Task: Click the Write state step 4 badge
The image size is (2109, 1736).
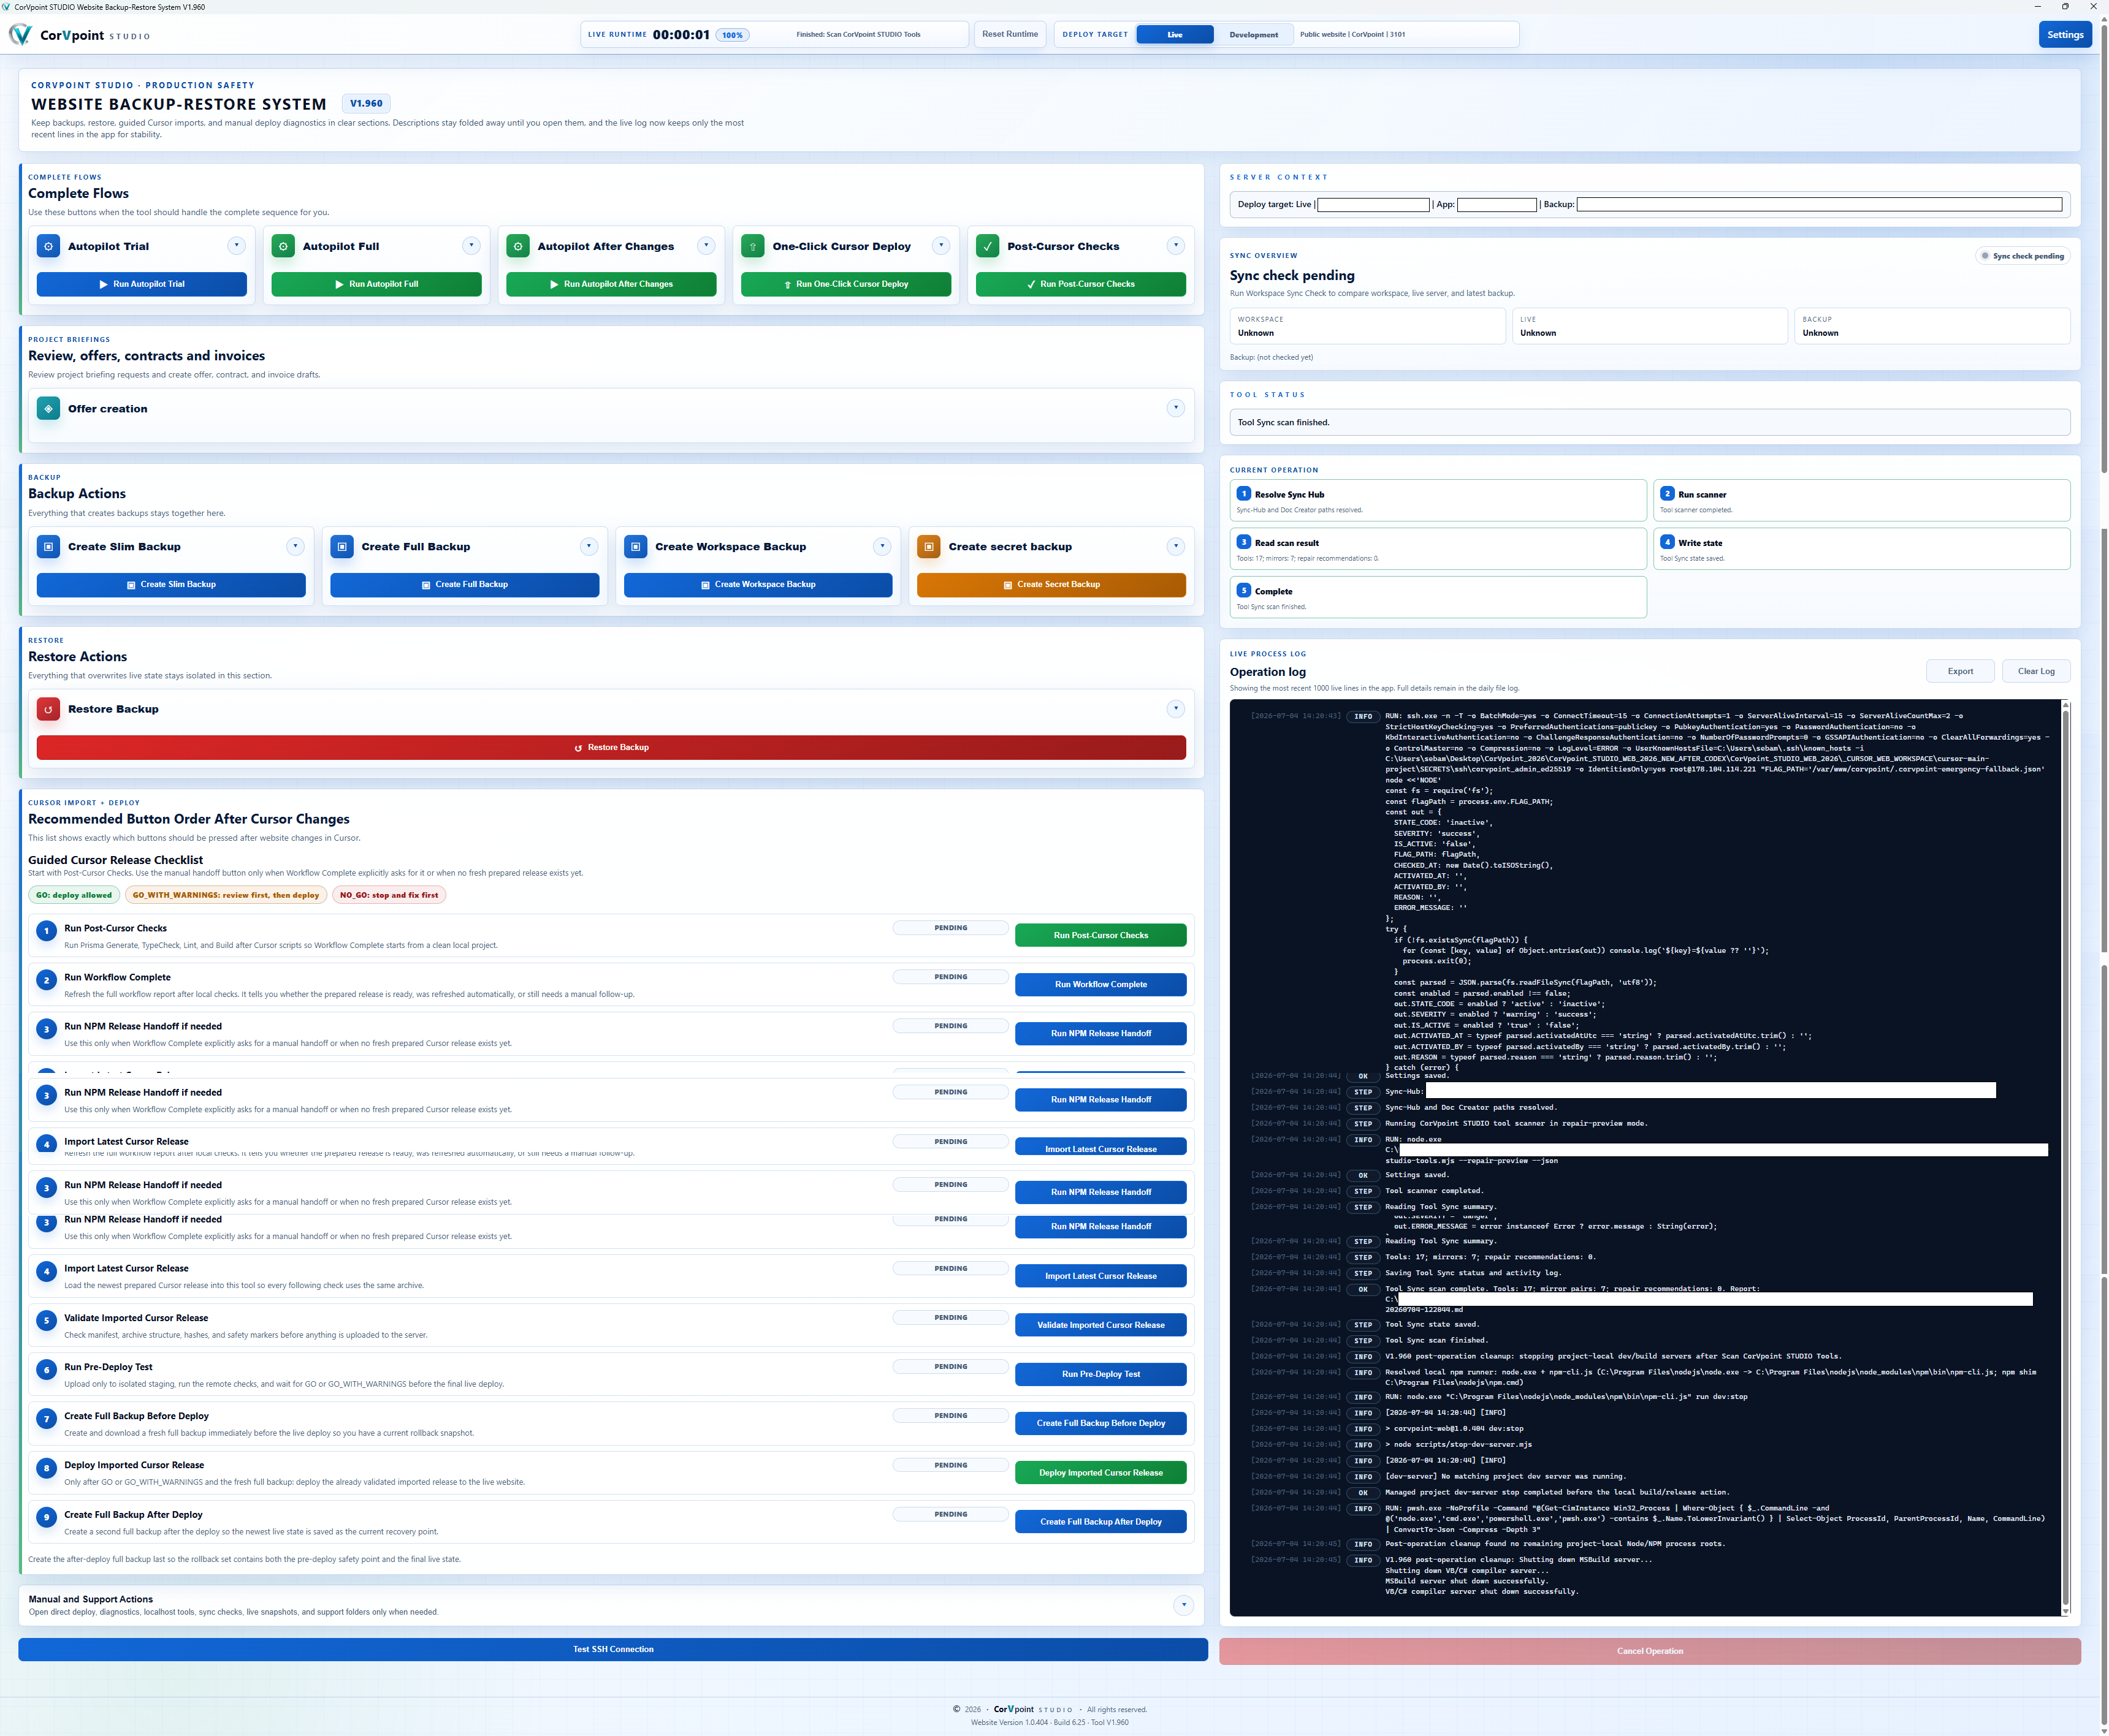Action: (1667, 542)
